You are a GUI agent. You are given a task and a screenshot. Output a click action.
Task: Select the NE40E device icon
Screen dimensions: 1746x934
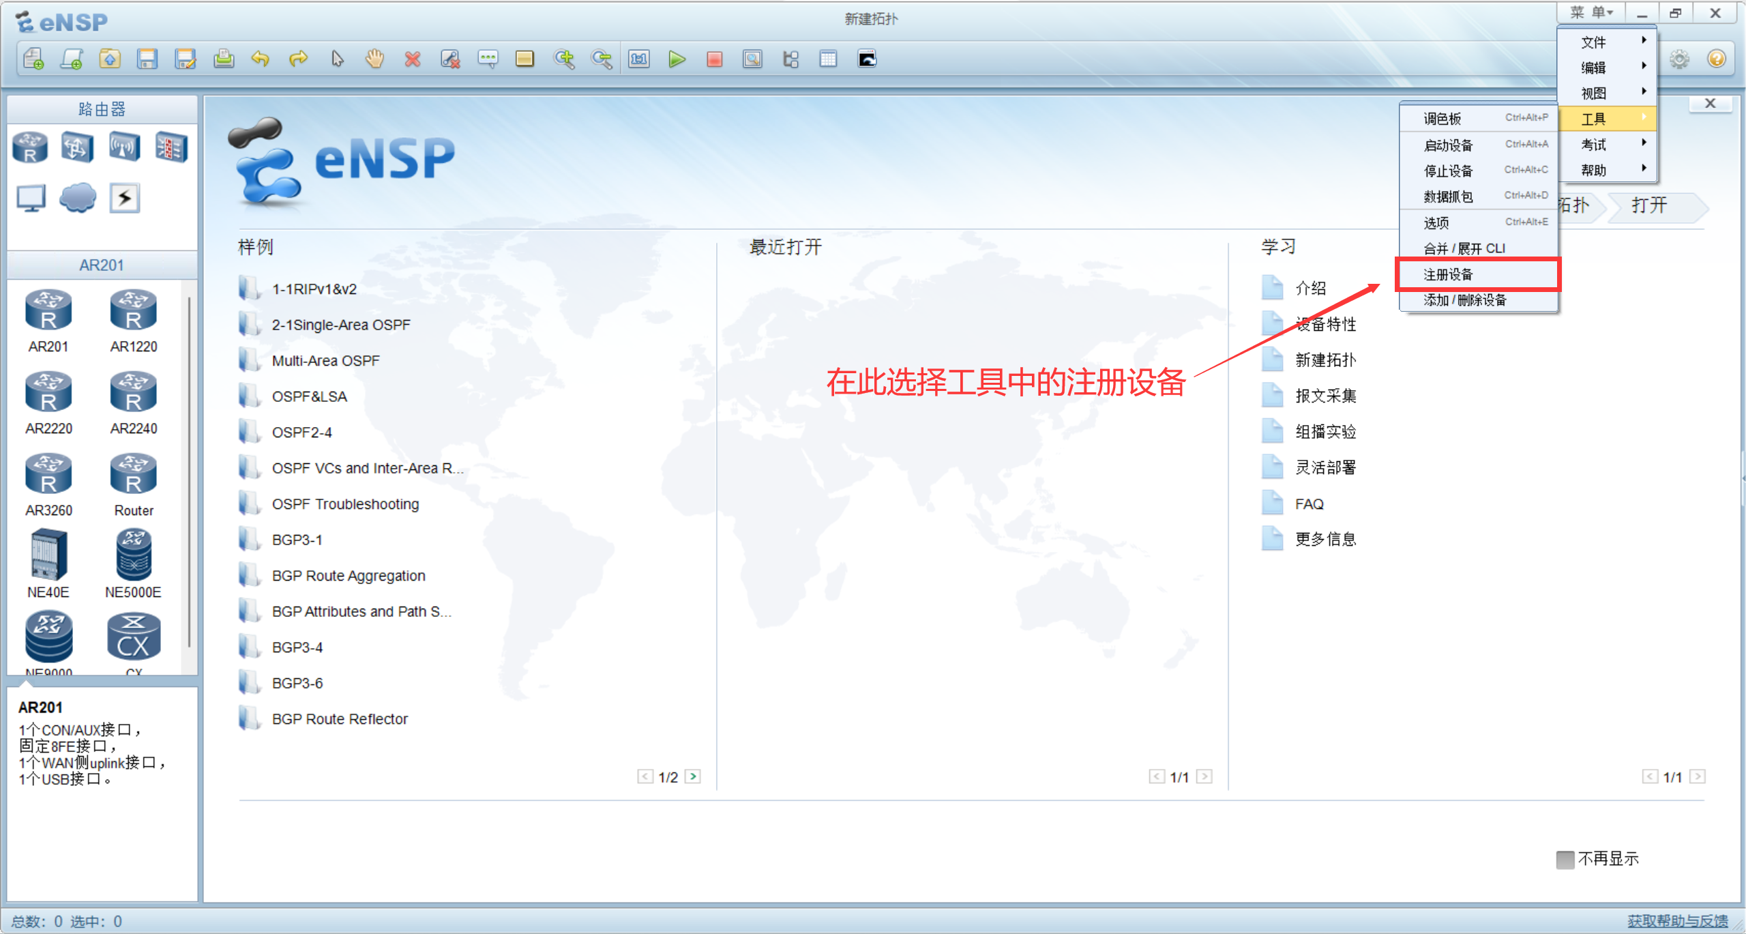(48, 555)
